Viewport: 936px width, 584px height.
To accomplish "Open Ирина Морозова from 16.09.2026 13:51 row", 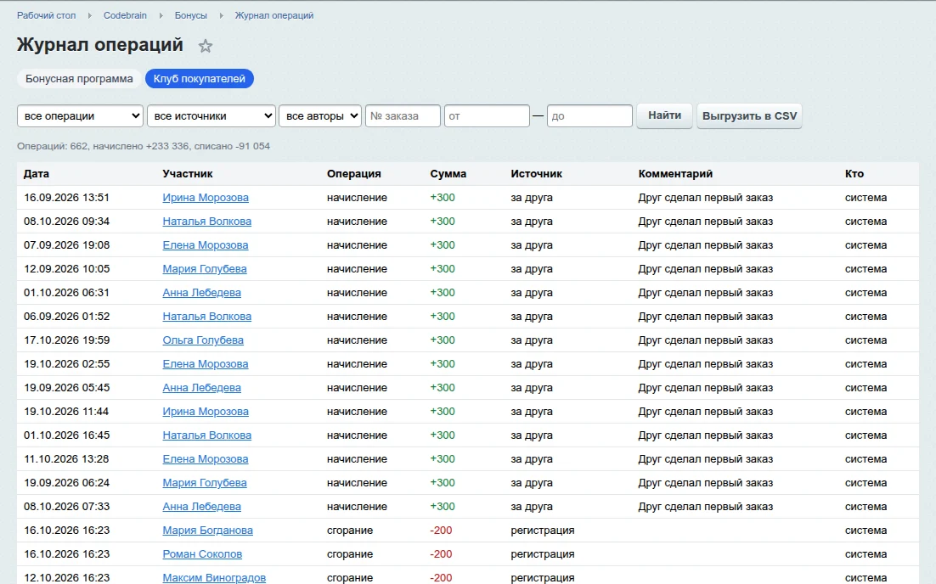I will point(206,198).
